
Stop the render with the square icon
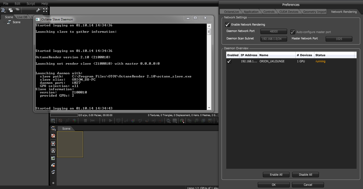pos(85,121)
